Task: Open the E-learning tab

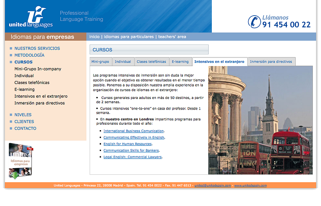Action: tap(180, 62)
